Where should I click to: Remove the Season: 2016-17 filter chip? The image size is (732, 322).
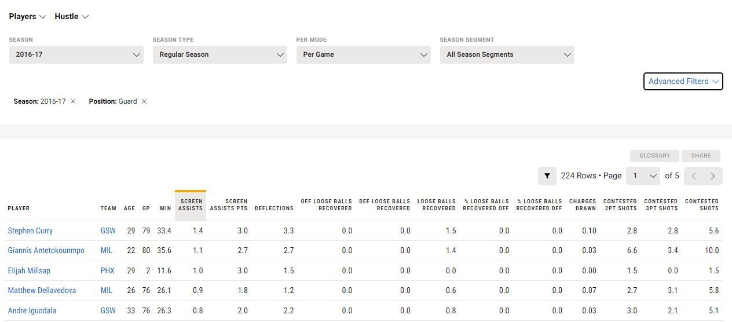[73, 101]
